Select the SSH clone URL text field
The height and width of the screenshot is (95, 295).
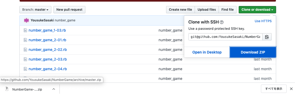pos(225,37)
